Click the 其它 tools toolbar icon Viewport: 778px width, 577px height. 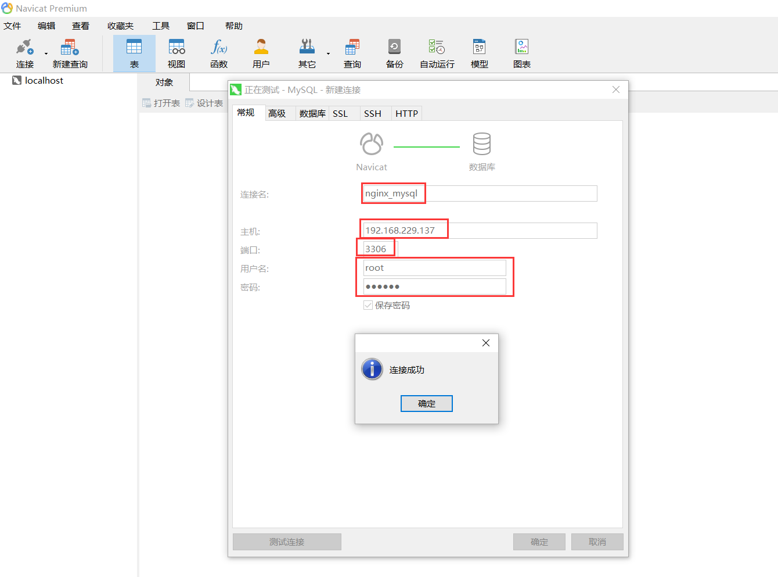tap(307, 53)
